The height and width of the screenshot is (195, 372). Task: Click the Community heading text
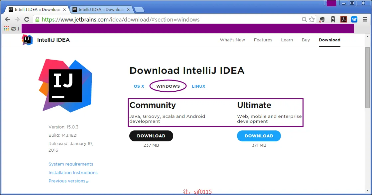pyautogui.click(x=153, y=105)
